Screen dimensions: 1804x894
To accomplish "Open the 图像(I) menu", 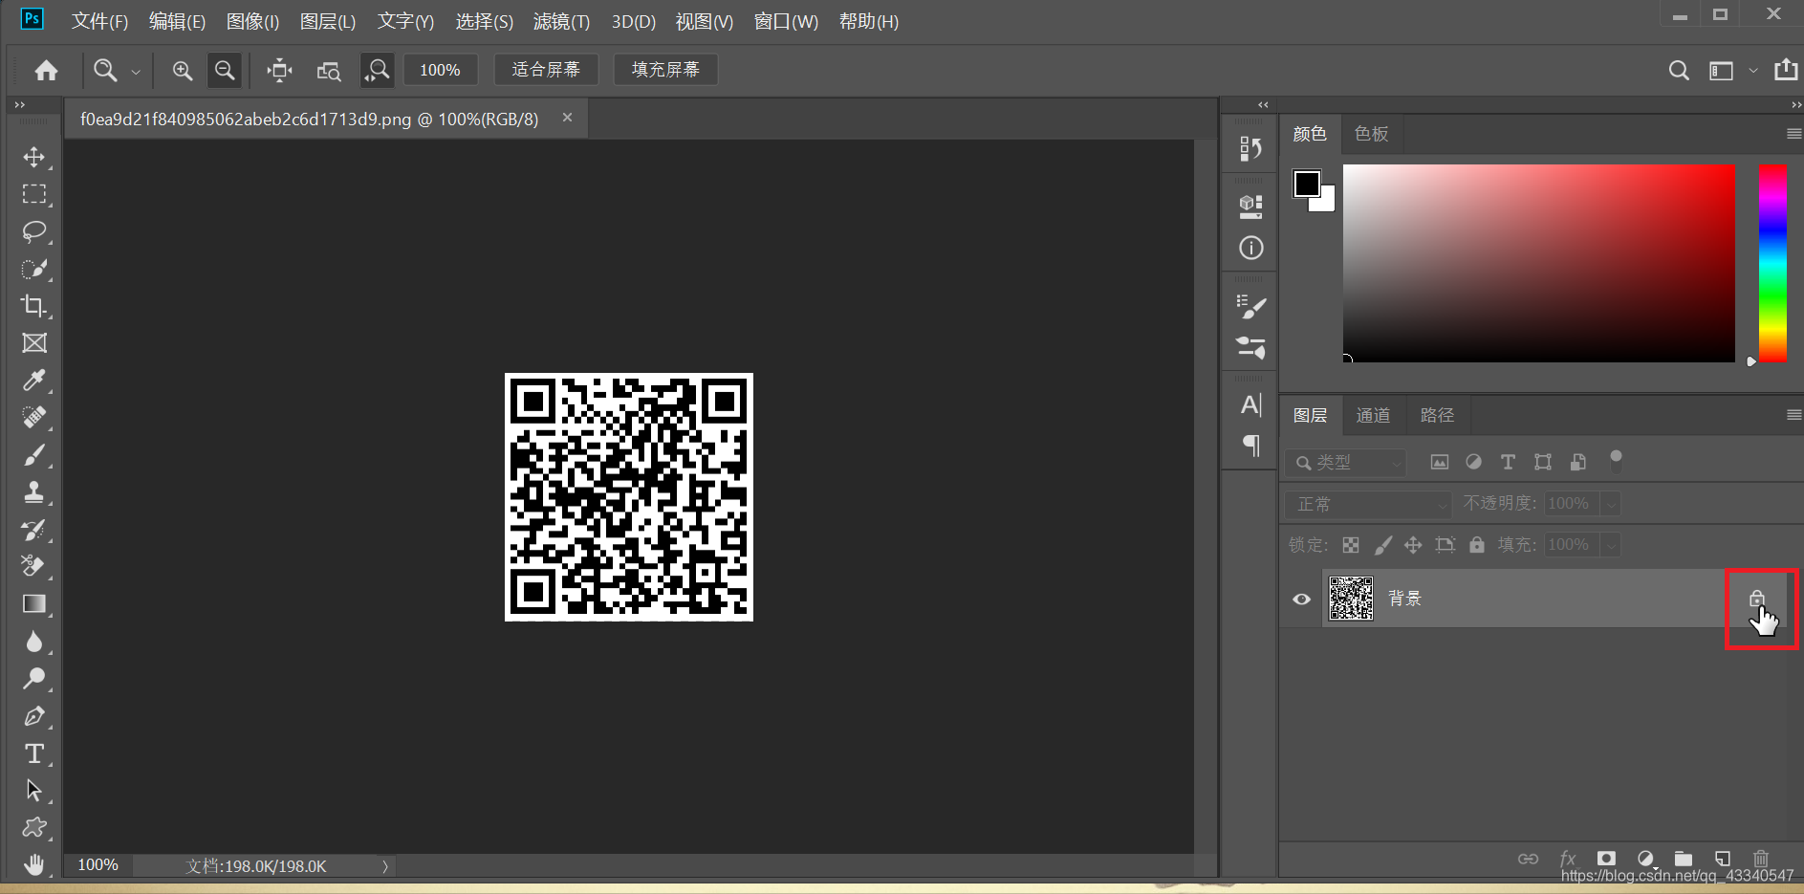I will tap(252, 21).
